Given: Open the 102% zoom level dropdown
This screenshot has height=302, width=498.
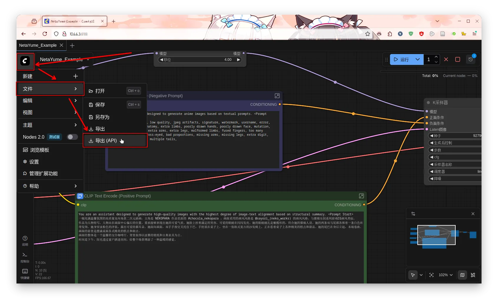Looking at the screenshot, I should point(445,275).
